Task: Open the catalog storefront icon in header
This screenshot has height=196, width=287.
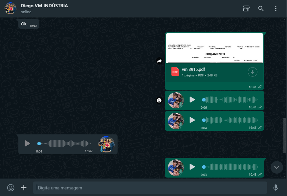Action: click(x=246, y=9)
